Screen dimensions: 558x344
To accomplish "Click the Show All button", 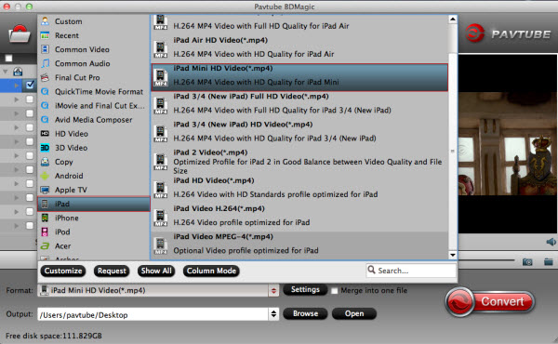I will pyautogui.click(x=156, y=271).
